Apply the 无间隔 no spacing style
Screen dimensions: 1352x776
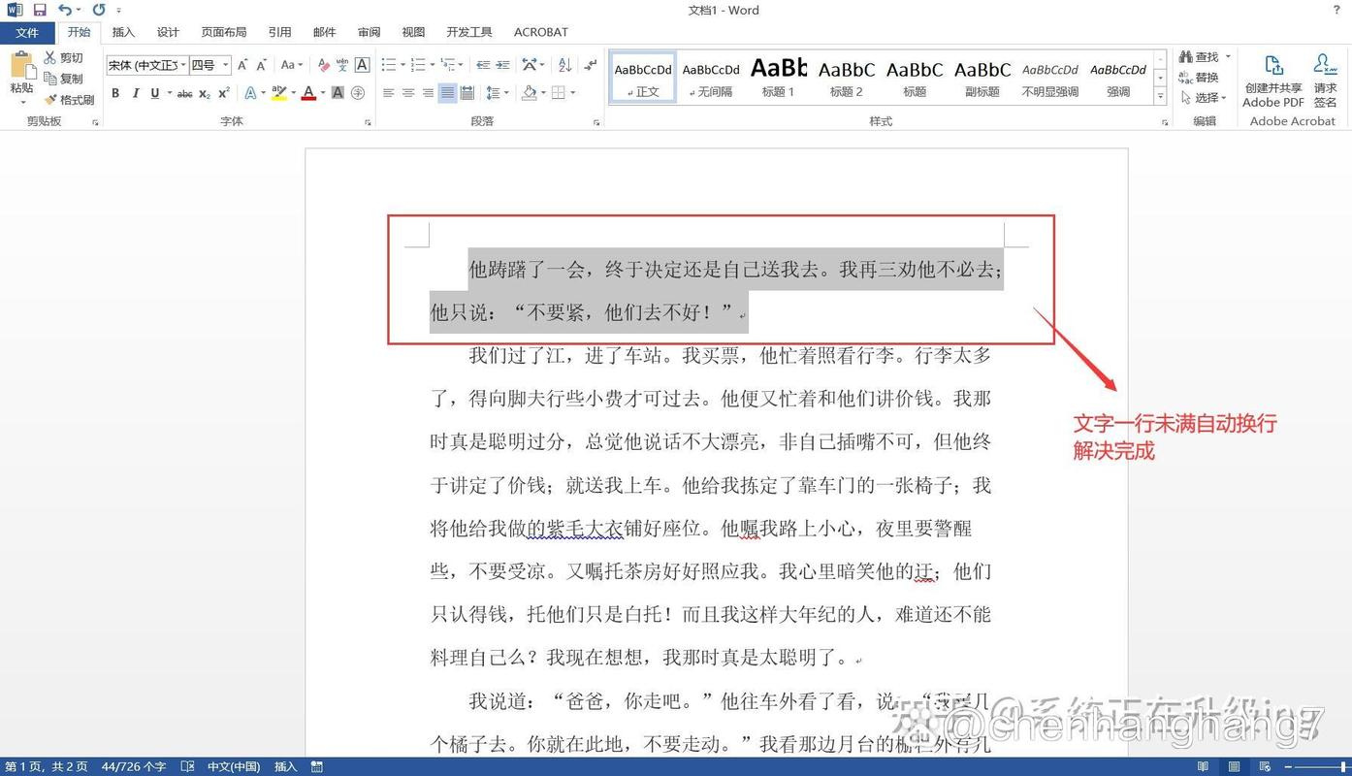coord(710,78)
